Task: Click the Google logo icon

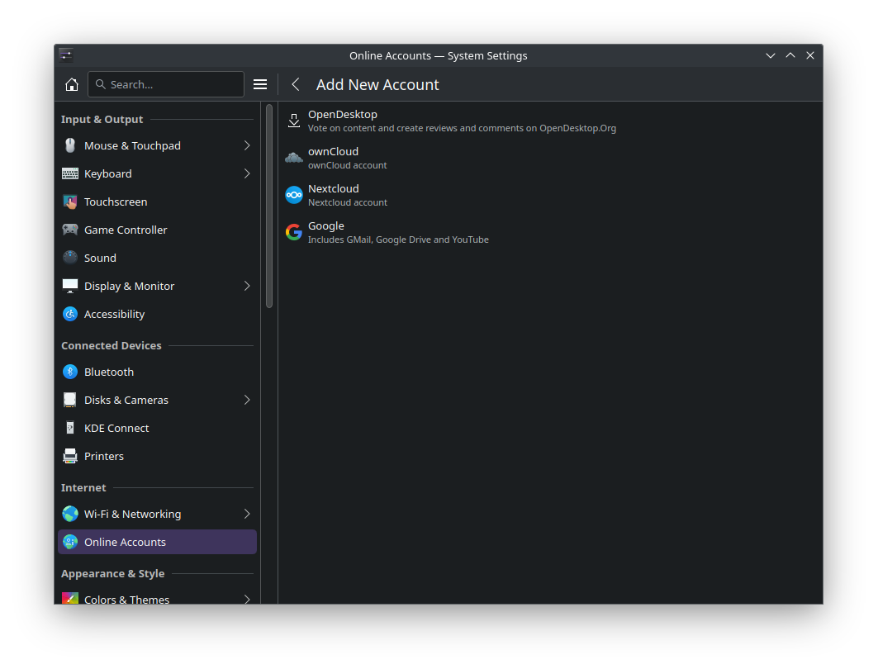Action: point(293,232)
